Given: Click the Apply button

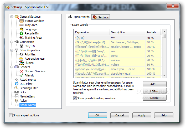Looking at the screenshot, I should [142, 115].
